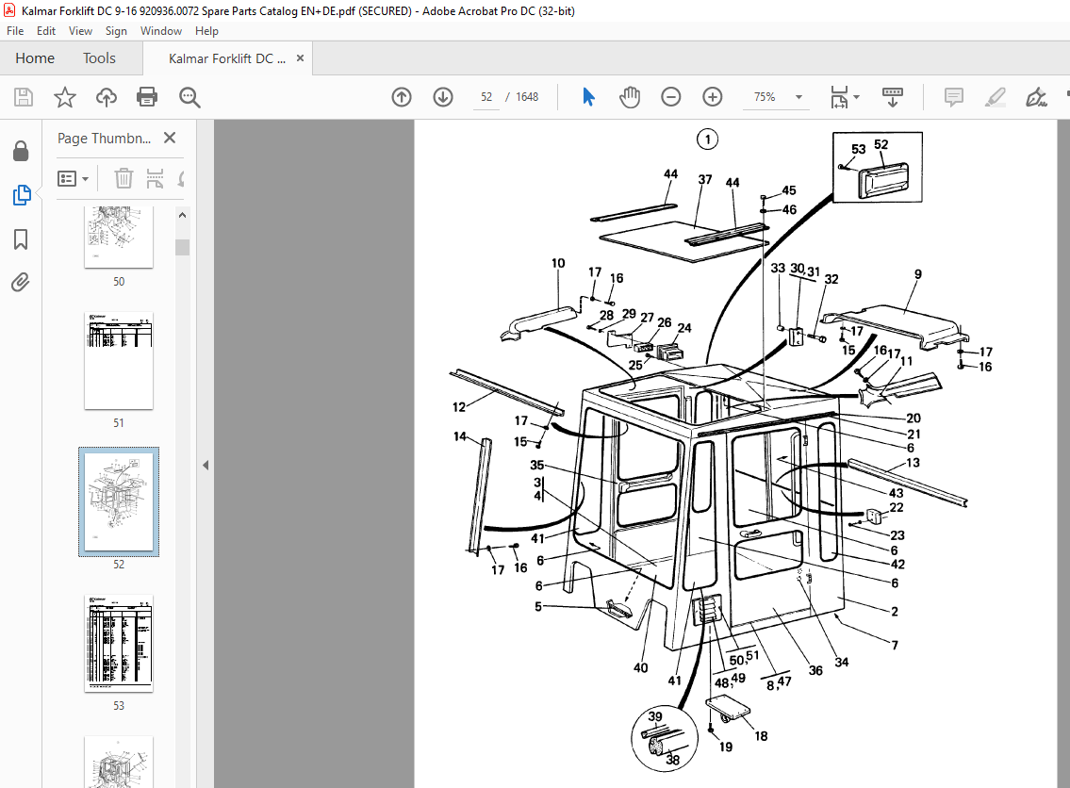Image resolution: width=1070 pixels, height=788 pixels.
Task: Click the page number field showing 52
Action: pos(486,97)
